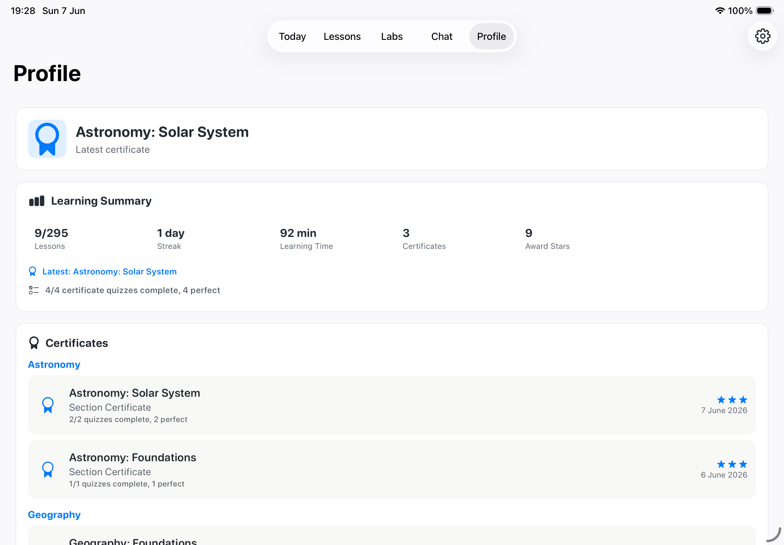Click the Sun 7 Jun date in status bar
Screen dimensions: 784x545
click(x=63, y=11)
